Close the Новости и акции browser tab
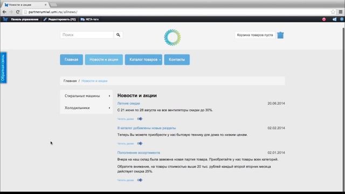The height and width of the screenshot is (194, 345). [x=45, y=5]
